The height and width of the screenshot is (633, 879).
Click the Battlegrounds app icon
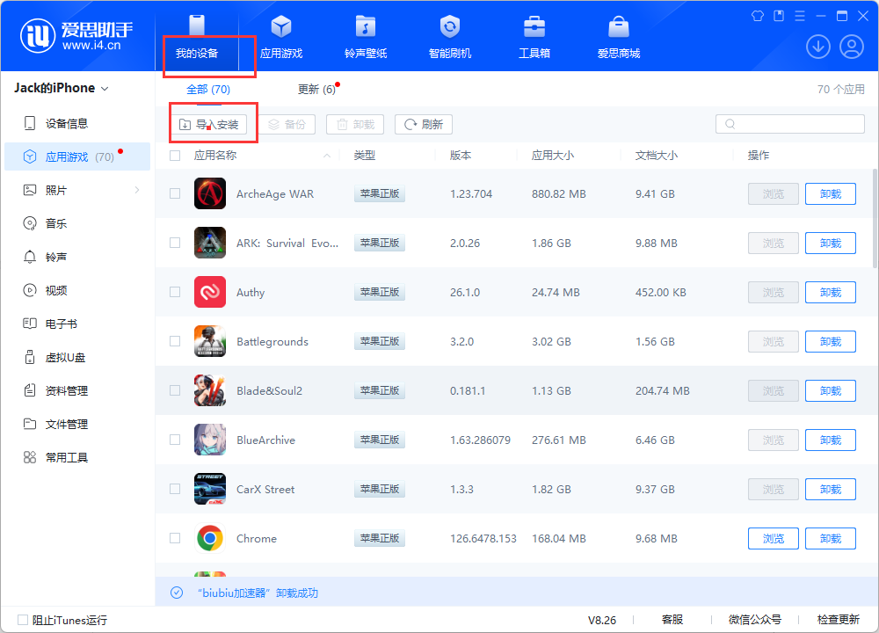[210, 341]
